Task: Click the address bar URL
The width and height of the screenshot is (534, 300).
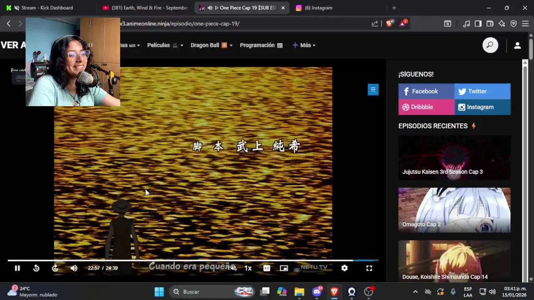Action: [x=179, y=24]
